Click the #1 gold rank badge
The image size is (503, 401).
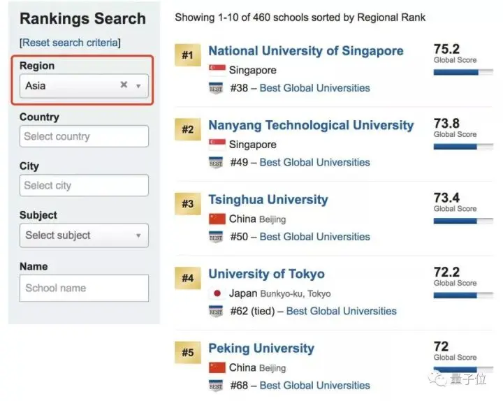pyautogui.click(x=187, y=55)
